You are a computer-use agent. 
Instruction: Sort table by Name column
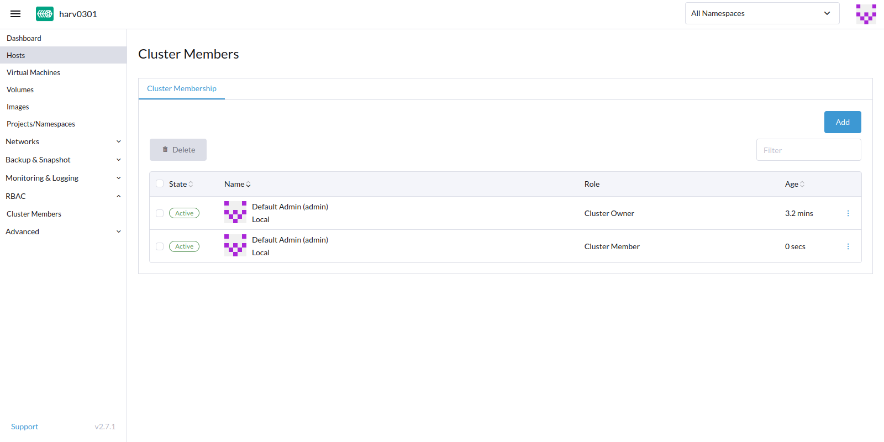pyautogui.click(x=238, y=184)
